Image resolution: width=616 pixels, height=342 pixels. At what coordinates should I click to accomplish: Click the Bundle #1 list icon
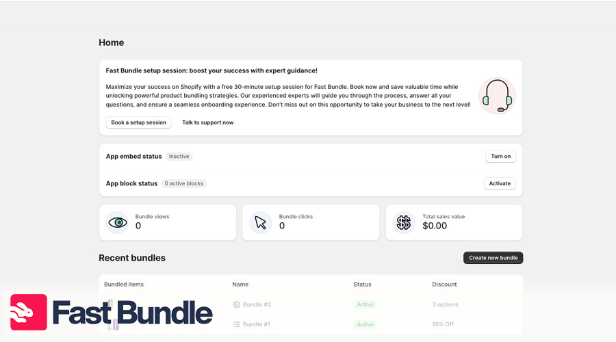point(237,324)
